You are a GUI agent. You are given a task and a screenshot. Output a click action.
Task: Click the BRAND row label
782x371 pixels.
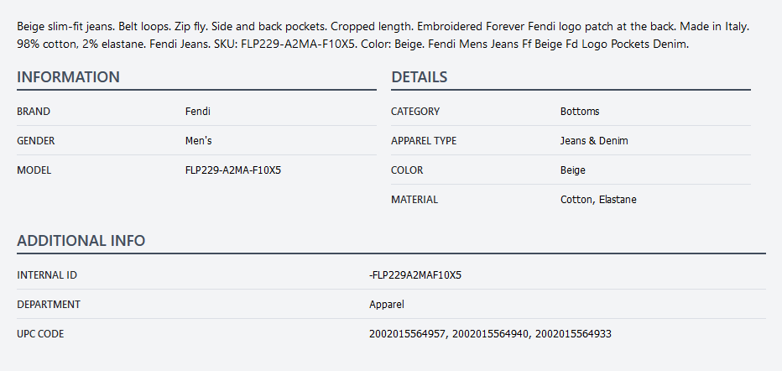34,111
